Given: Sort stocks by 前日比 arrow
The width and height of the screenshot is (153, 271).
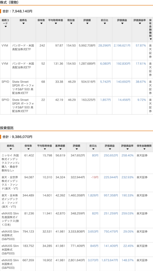Looking at the screenshot, I should [x=105, y=24].
